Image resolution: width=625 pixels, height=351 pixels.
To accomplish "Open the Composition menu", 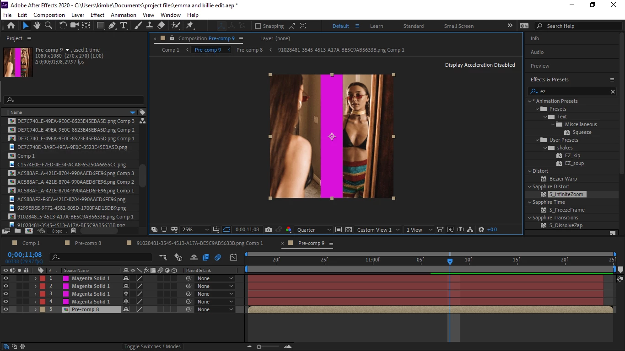I will coord(49,15).
